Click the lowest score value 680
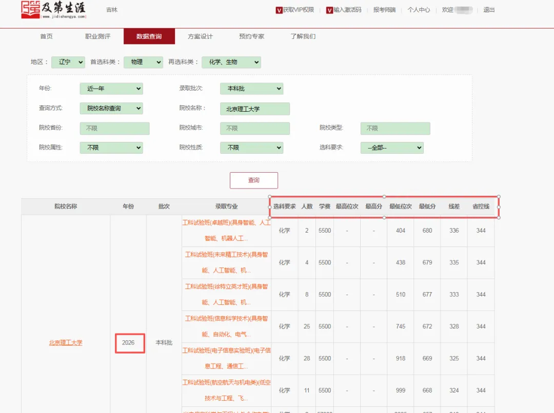 pos(427,231)
